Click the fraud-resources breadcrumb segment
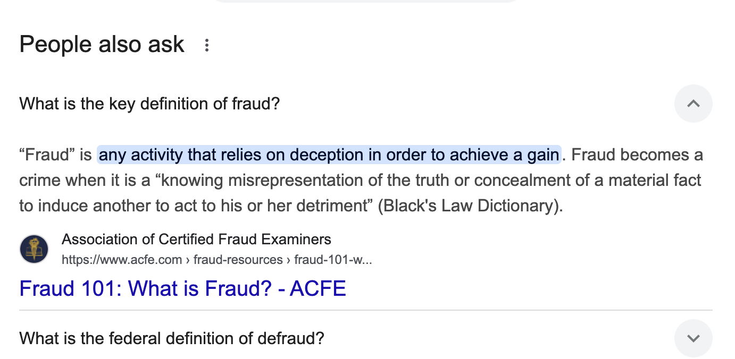This screenshot has width=735, height=359. pyautogui.click(x=238, y=260)
